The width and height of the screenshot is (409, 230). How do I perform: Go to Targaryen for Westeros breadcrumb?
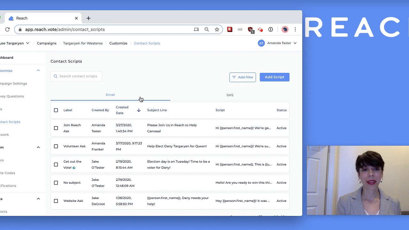83,43
